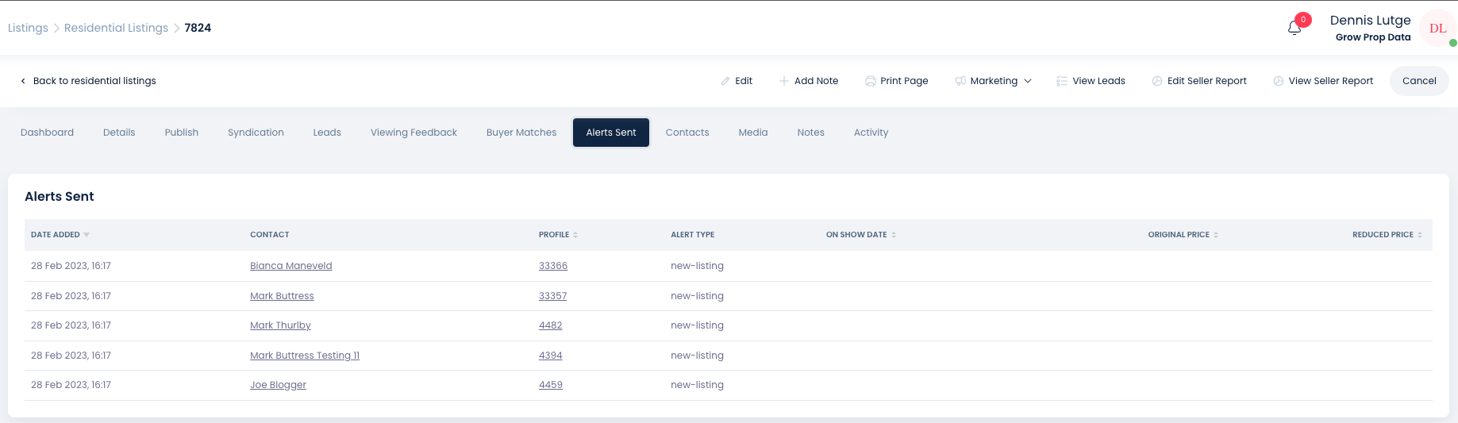Open contact Mark Buttress Testing 11

(x=305, y=356)
